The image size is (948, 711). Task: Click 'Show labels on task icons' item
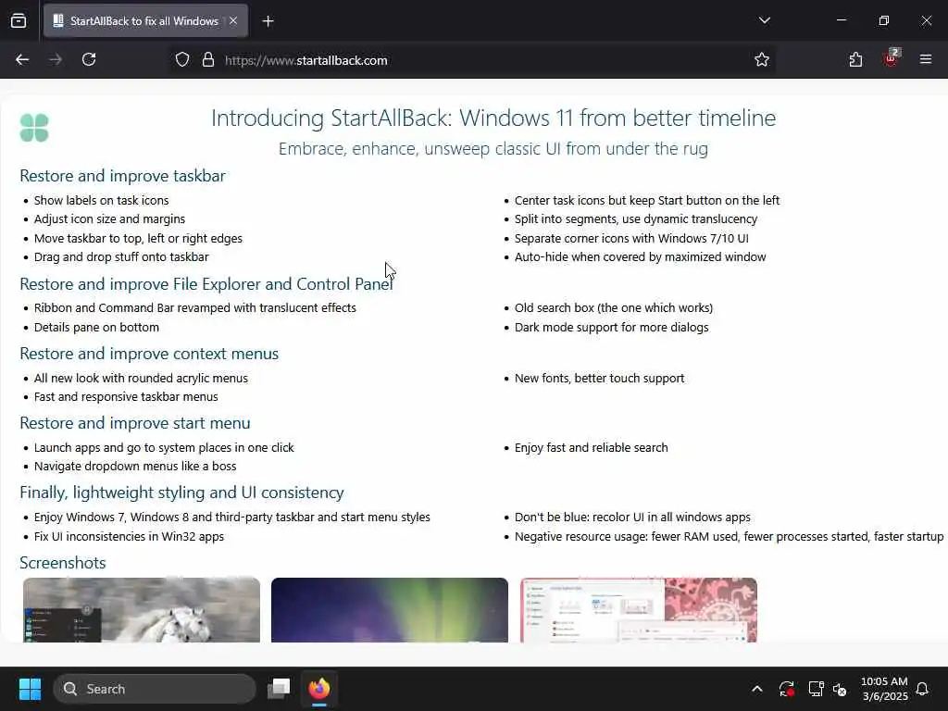coord(102,200)
